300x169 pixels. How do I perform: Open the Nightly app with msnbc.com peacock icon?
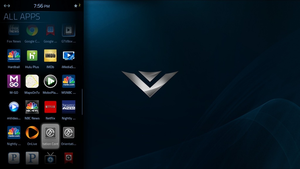click(x=14, y=132)
